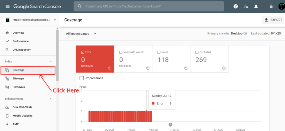Click the Removals crossed-eye icon

(x=7, y=87)
